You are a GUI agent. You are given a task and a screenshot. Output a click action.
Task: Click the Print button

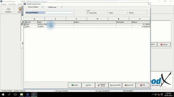pos(88,85)
